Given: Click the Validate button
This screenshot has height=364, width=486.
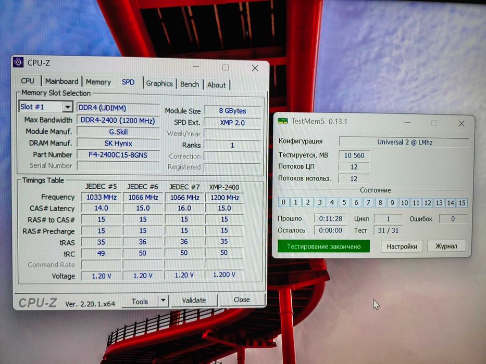Looking at the screenshot, I should [x=194, y=300].
